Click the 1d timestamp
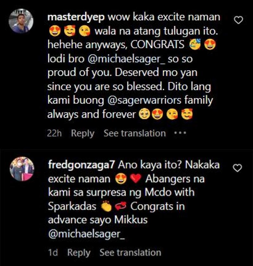The height and width of the screenshot is (266, 253). click(x=52, y=252)
